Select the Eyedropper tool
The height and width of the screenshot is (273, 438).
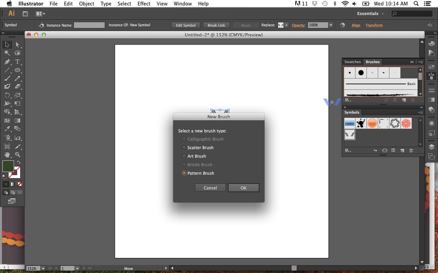[x=7, y=129]
